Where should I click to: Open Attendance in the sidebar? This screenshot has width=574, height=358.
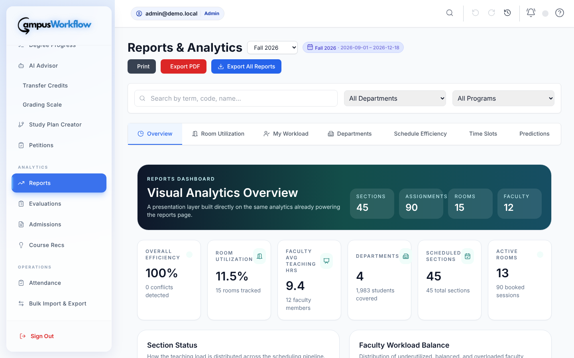(x=59, y=283)
